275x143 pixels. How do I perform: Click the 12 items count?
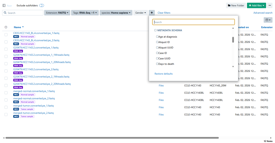tap(268, 141)
